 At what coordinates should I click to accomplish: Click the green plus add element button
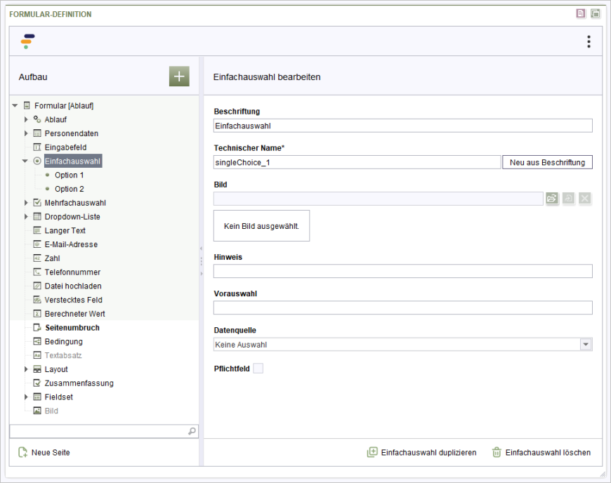pyautogui.click(x=179, y=77)
